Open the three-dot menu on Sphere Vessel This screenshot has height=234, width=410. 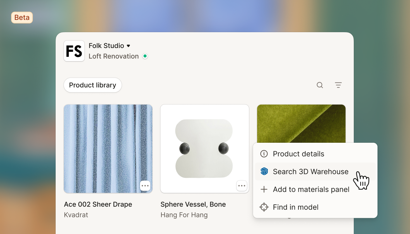[x=242, y=186]
